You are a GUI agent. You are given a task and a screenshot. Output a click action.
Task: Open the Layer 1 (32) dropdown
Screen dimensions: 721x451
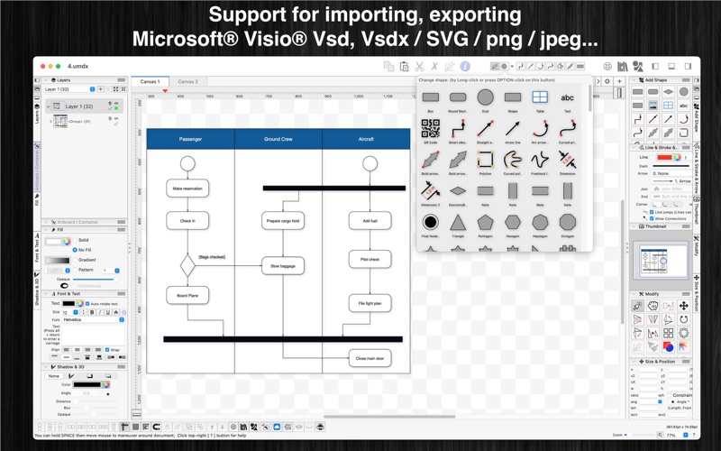[69, 88]
